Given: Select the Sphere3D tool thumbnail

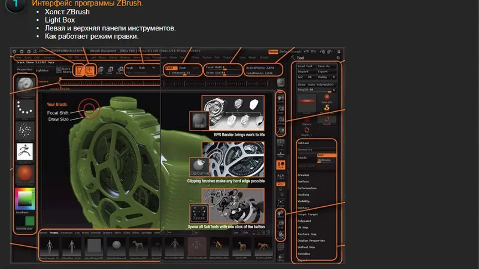Looking at the screenshot, I should pos(327,99).
